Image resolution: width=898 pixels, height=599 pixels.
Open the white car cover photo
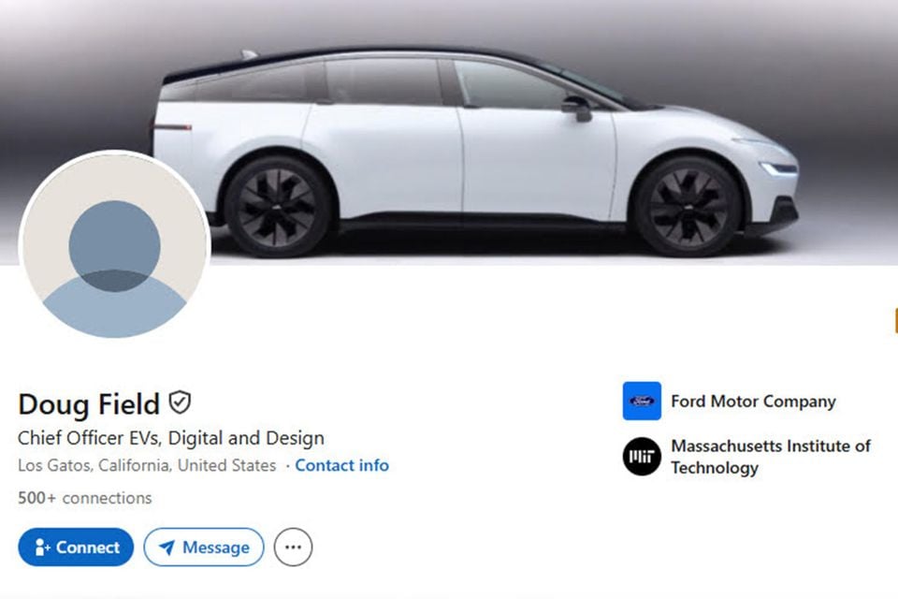coord(449,132)
